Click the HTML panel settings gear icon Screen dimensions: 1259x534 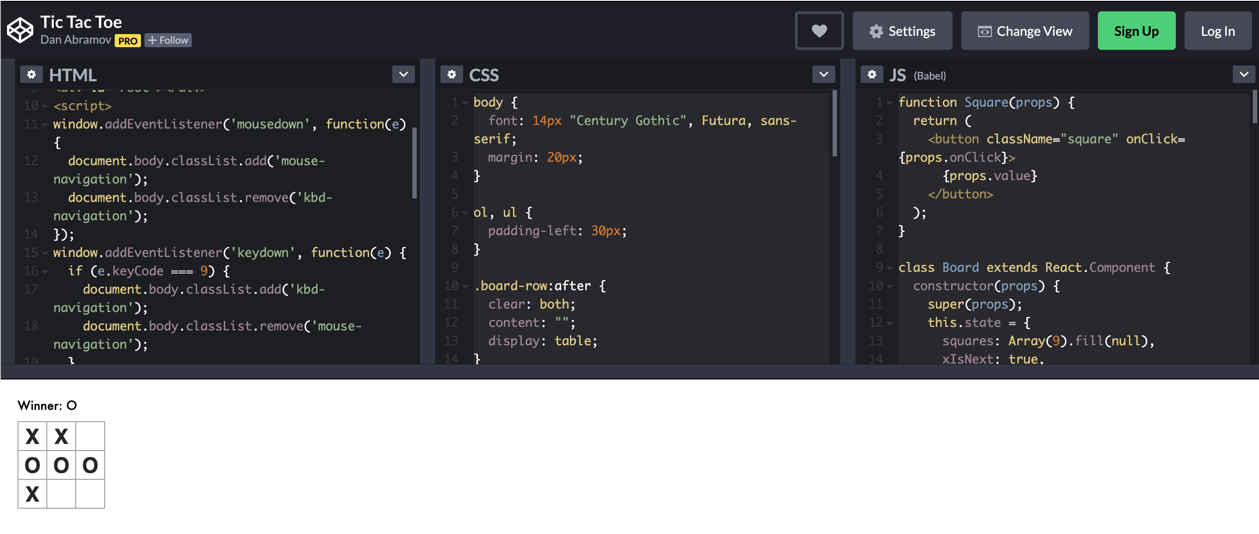click(x=31, y=75)
